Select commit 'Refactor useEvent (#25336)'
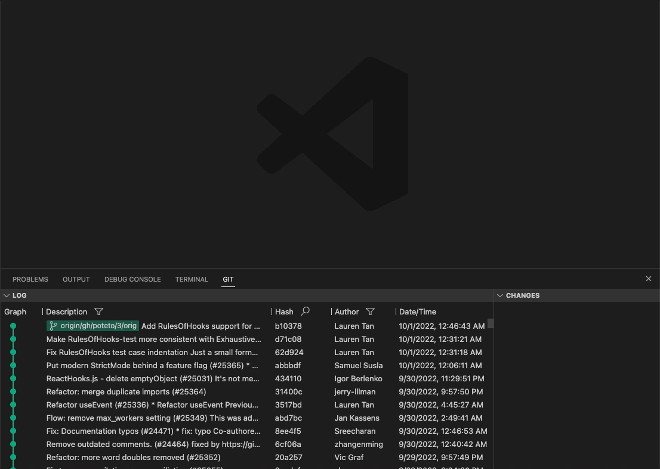Screen dimensions: 660x469 pyautogui.click(x=152, y=405)
